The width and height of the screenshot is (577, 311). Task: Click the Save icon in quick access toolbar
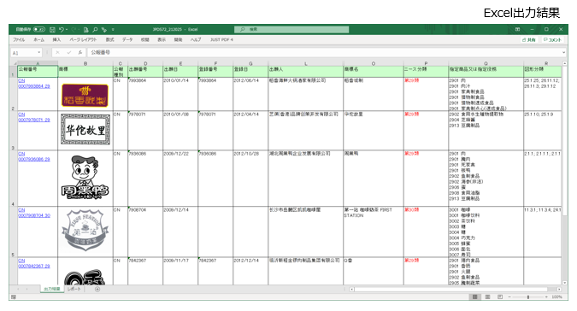coord(52,29)
